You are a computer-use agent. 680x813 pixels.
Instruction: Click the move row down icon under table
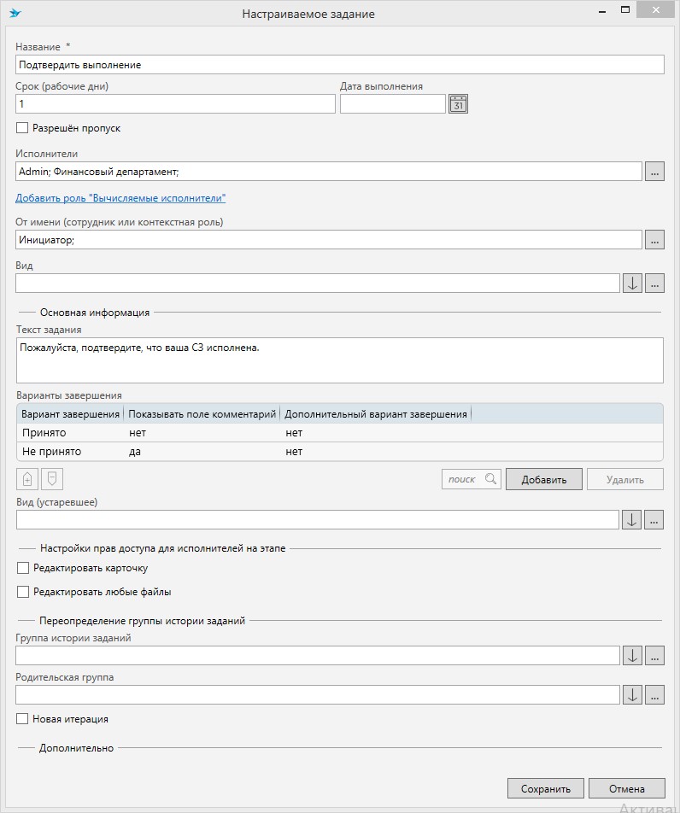tap(52, 479)
